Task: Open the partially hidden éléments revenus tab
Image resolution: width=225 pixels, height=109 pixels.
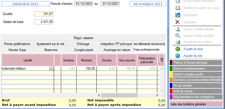Action: tap(149, 44)
